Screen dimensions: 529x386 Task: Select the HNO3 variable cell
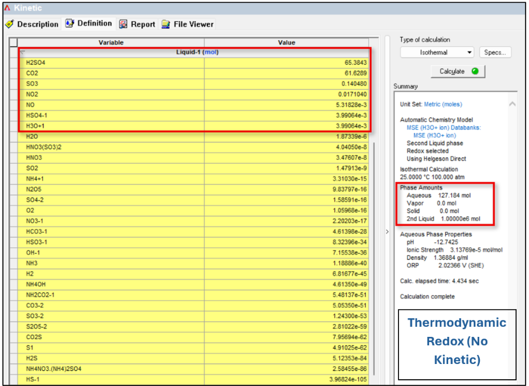click(111, 157)
